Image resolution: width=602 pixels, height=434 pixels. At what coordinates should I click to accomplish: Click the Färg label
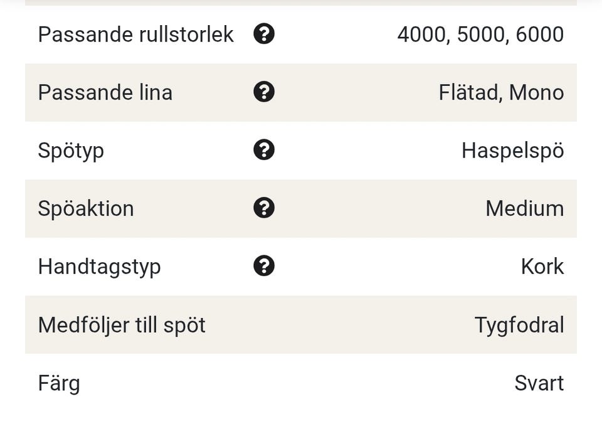[x=59, y=383]
